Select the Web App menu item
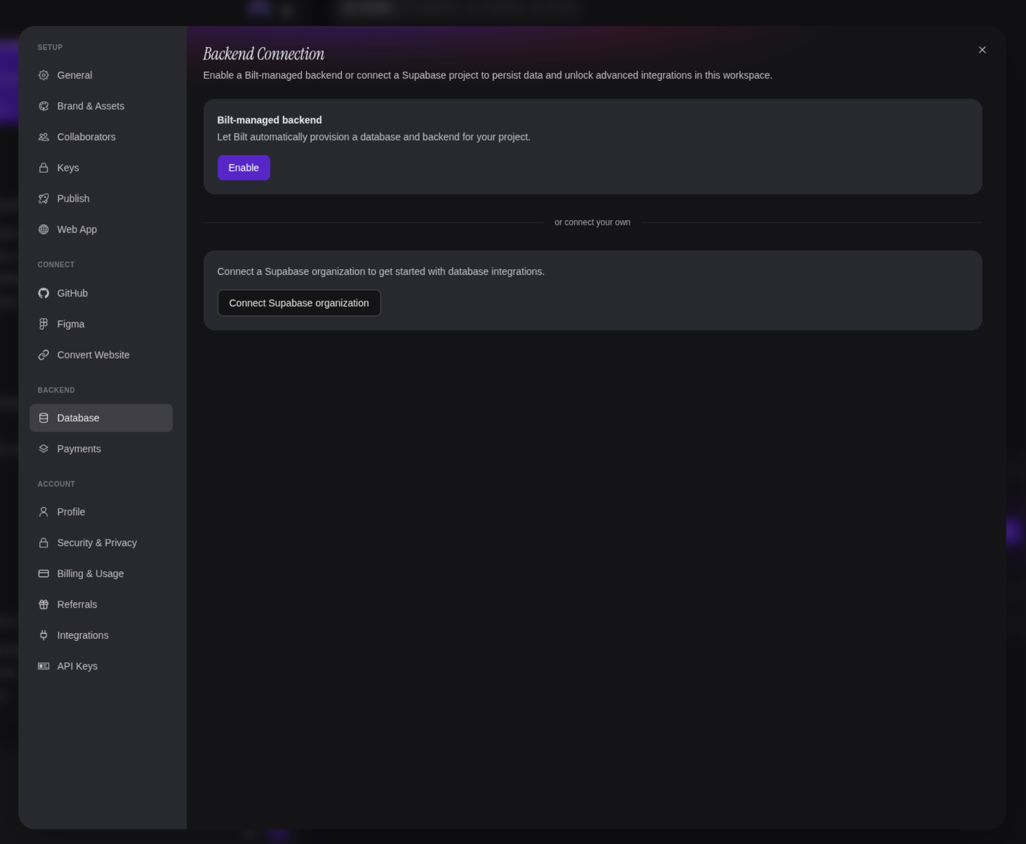Screen dimensions: 1026x844 101,229
